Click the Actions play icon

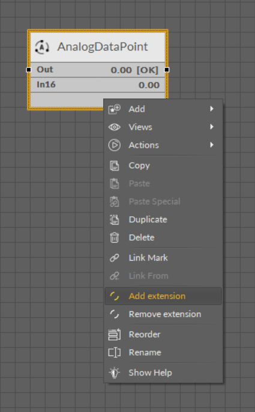[x=115, y=145]
